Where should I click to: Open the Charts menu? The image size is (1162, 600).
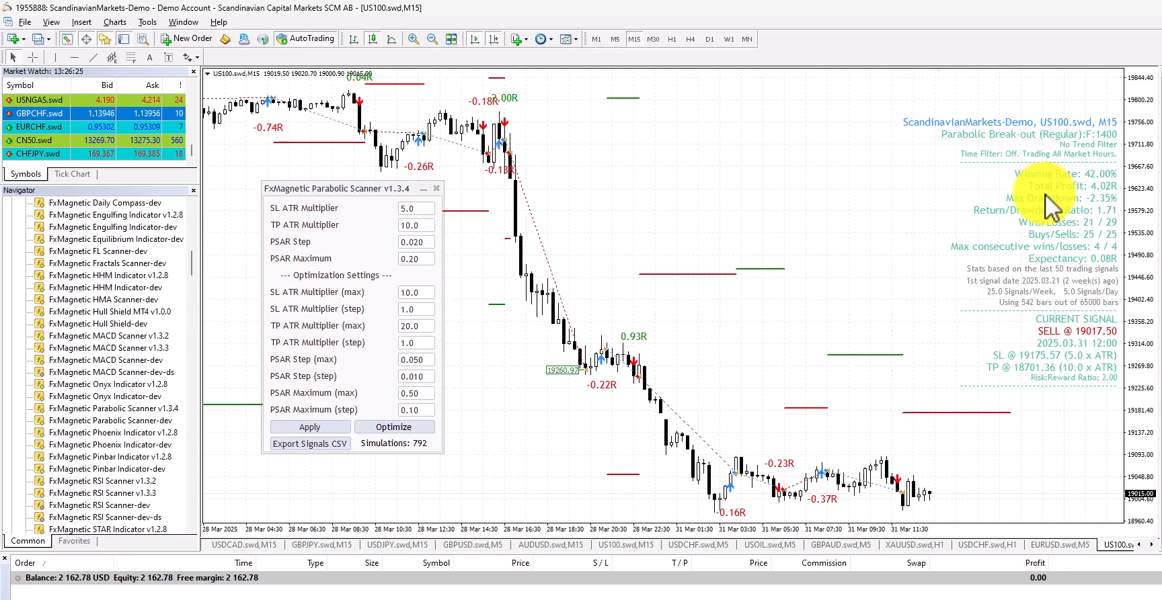pos(114,22)
